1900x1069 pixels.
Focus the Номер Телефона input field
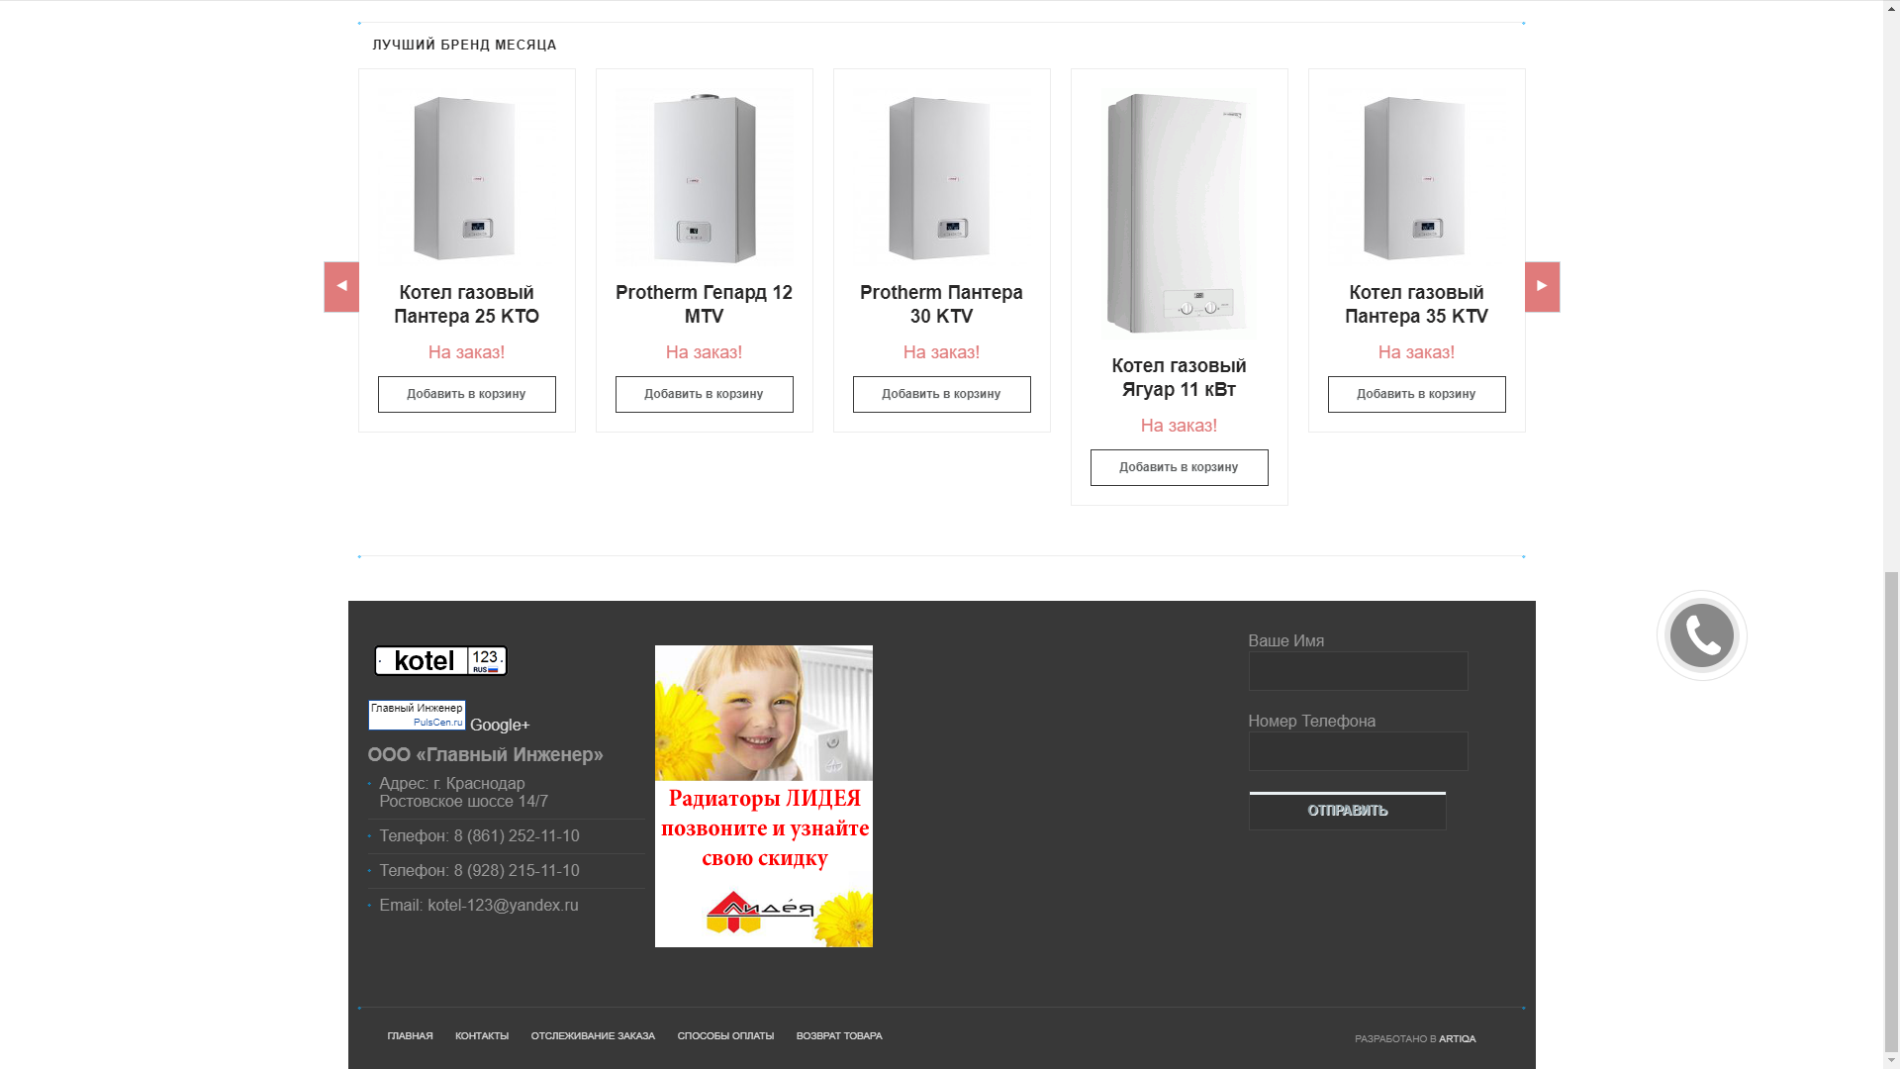click(x=1358, y=751)
